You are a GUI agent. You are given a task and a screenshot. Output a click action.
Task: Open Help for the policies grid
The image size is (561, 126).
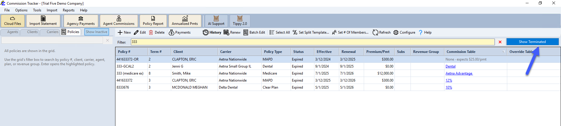click(x=425, y=32)
